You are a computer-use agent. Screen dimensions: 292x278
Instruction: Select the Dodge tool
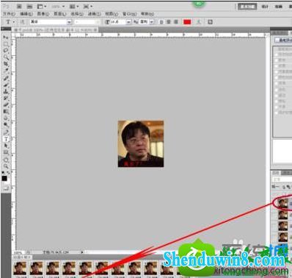click(6, 125)
